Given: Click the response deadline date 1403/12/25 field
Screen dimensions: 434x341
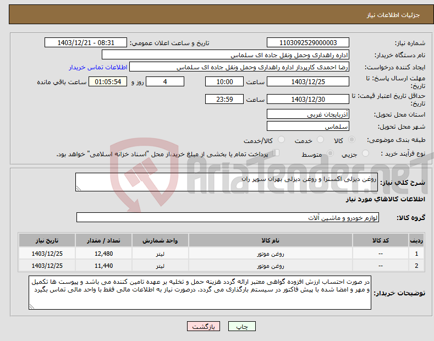Looking at the screenshot, I should (x=308, y=81).
